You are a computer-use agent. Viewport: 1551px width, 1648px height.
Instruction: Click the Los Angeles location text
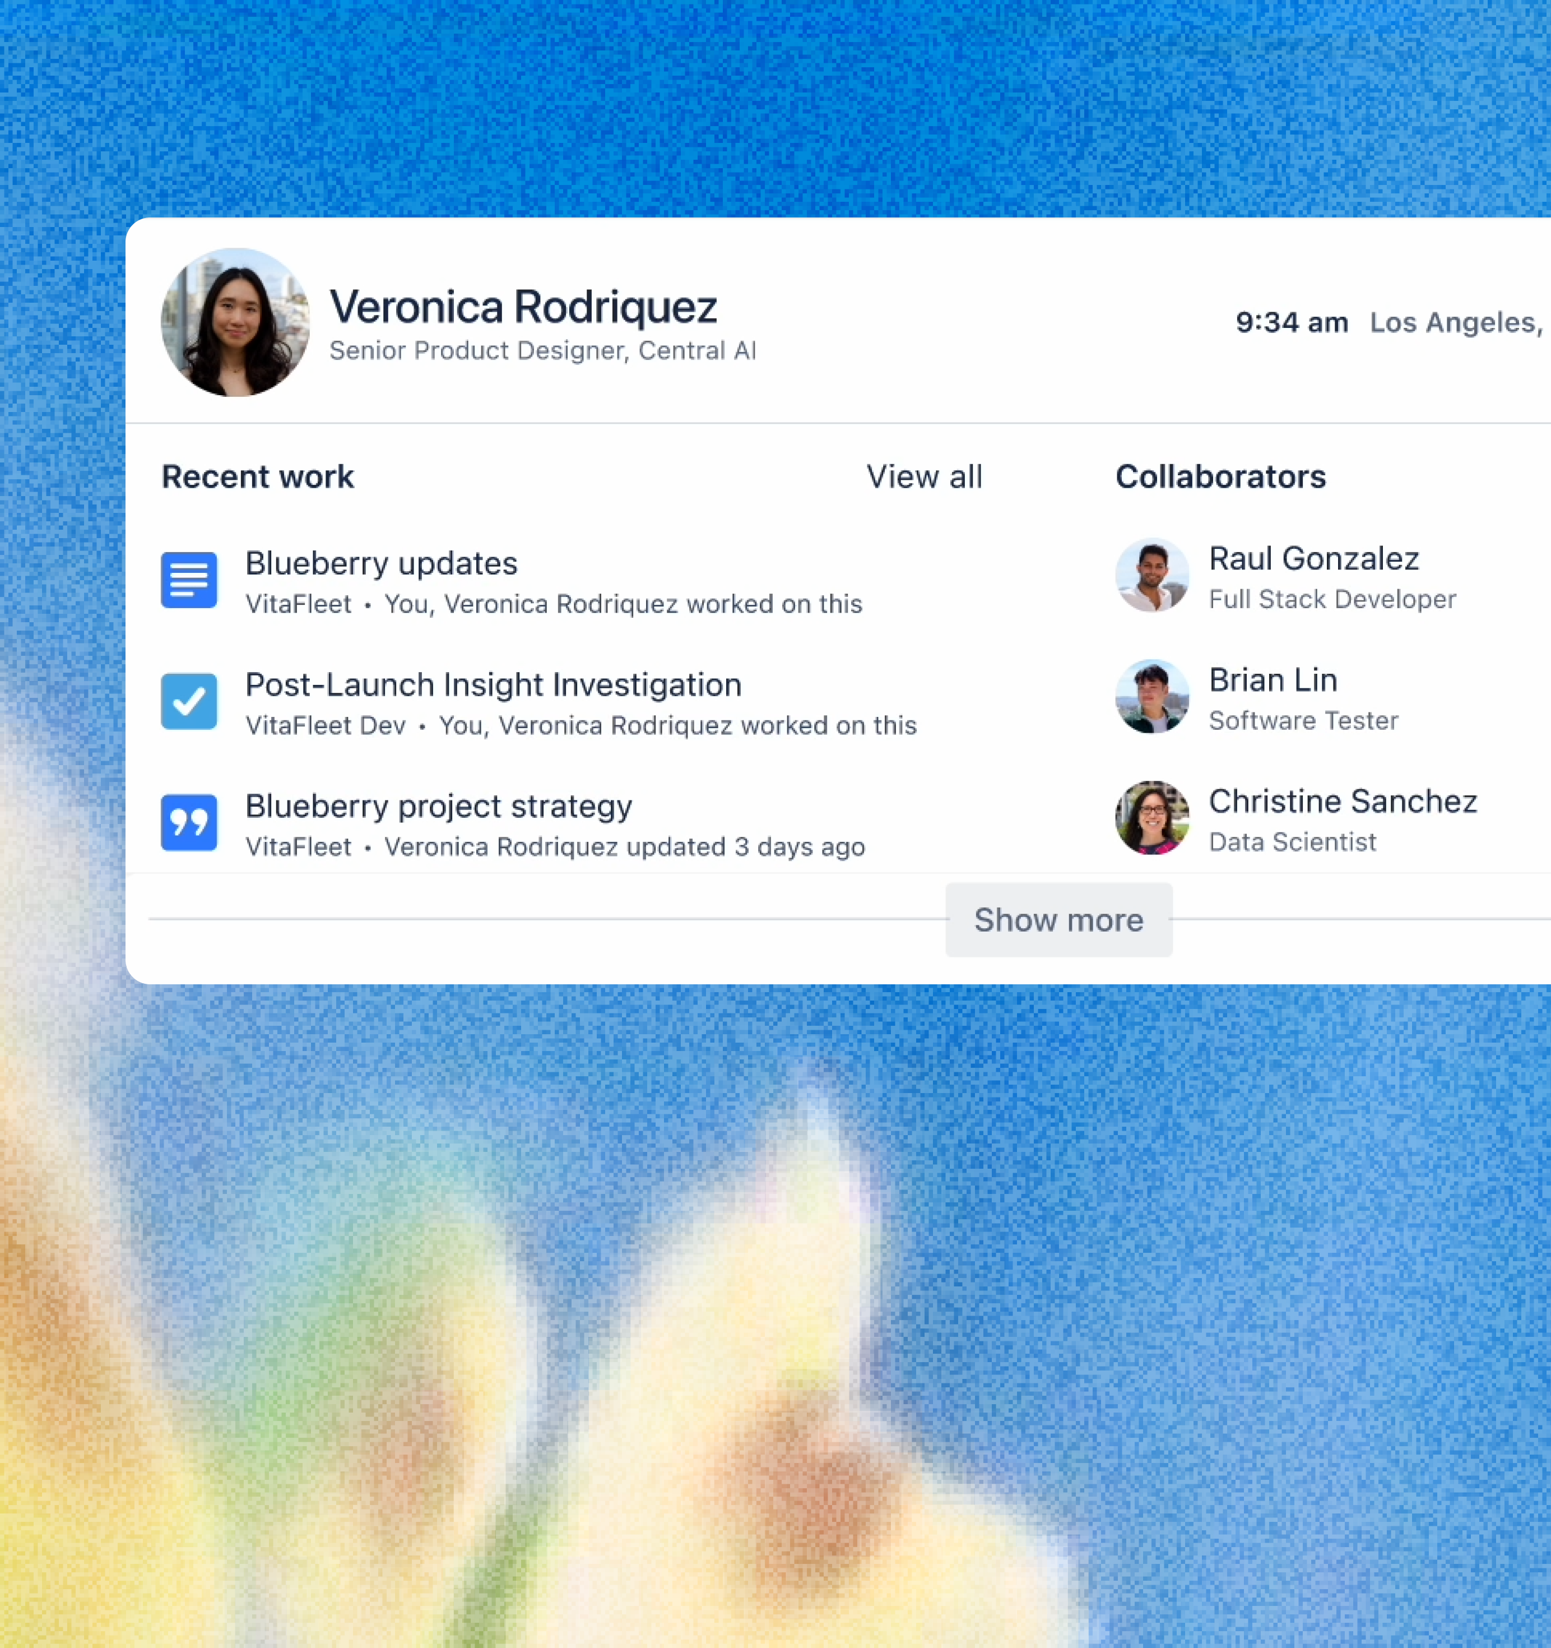[1455, 322]
